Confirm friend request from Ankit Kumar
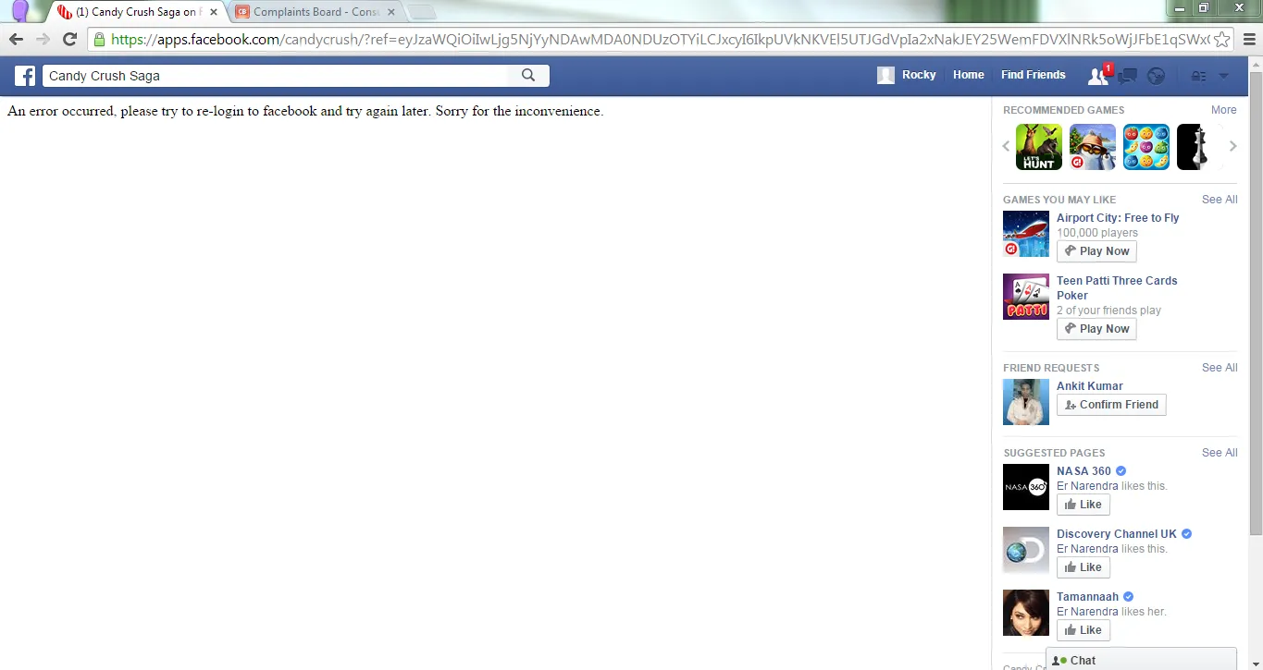This screenshot has height=670, width=1263. click(x=1111, y=405)
